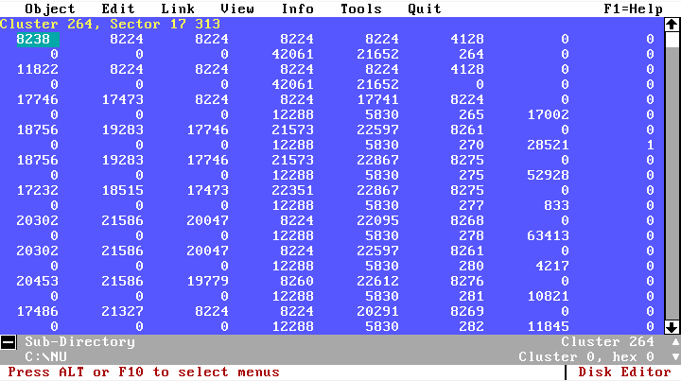681x381 pixels.
Task: Open the Link menu
Action: 178,9
